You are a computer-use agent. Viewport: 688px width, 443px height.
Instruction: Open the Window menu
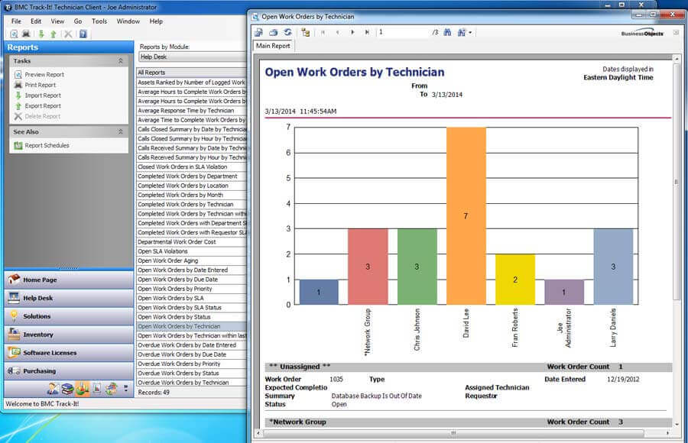click(128, 21)
